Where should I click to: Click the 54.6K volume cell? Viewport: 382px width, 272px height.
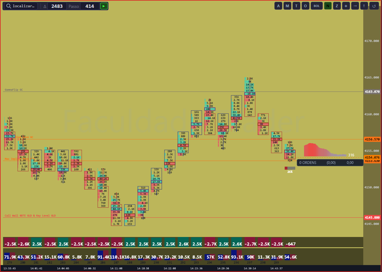pos(290,257)
